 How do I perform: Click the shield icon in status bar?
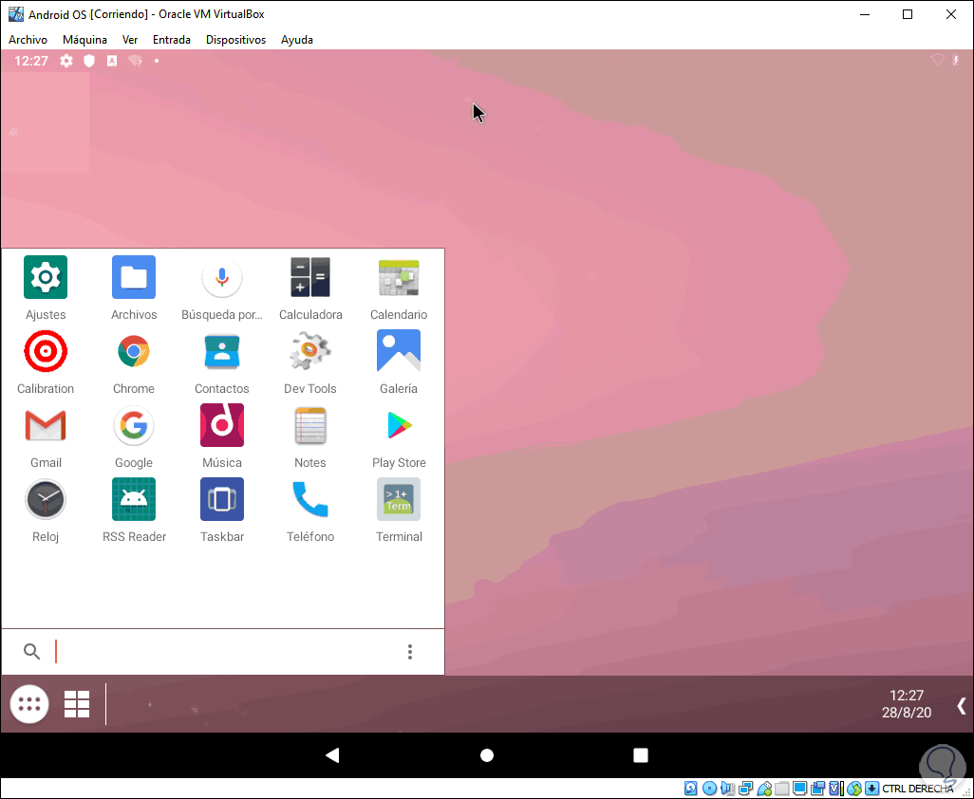89,61
